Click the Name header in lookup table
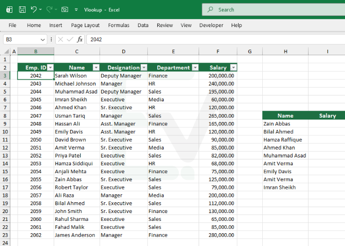Viewport: 345px width, 246px height. [285, 116]
